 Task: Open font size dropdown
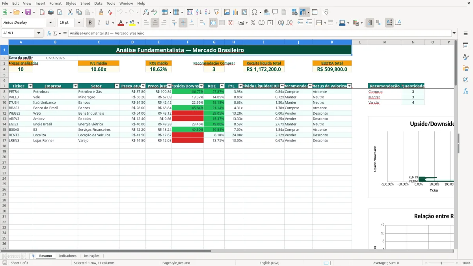pyautogui.click(x=79, y=23)
